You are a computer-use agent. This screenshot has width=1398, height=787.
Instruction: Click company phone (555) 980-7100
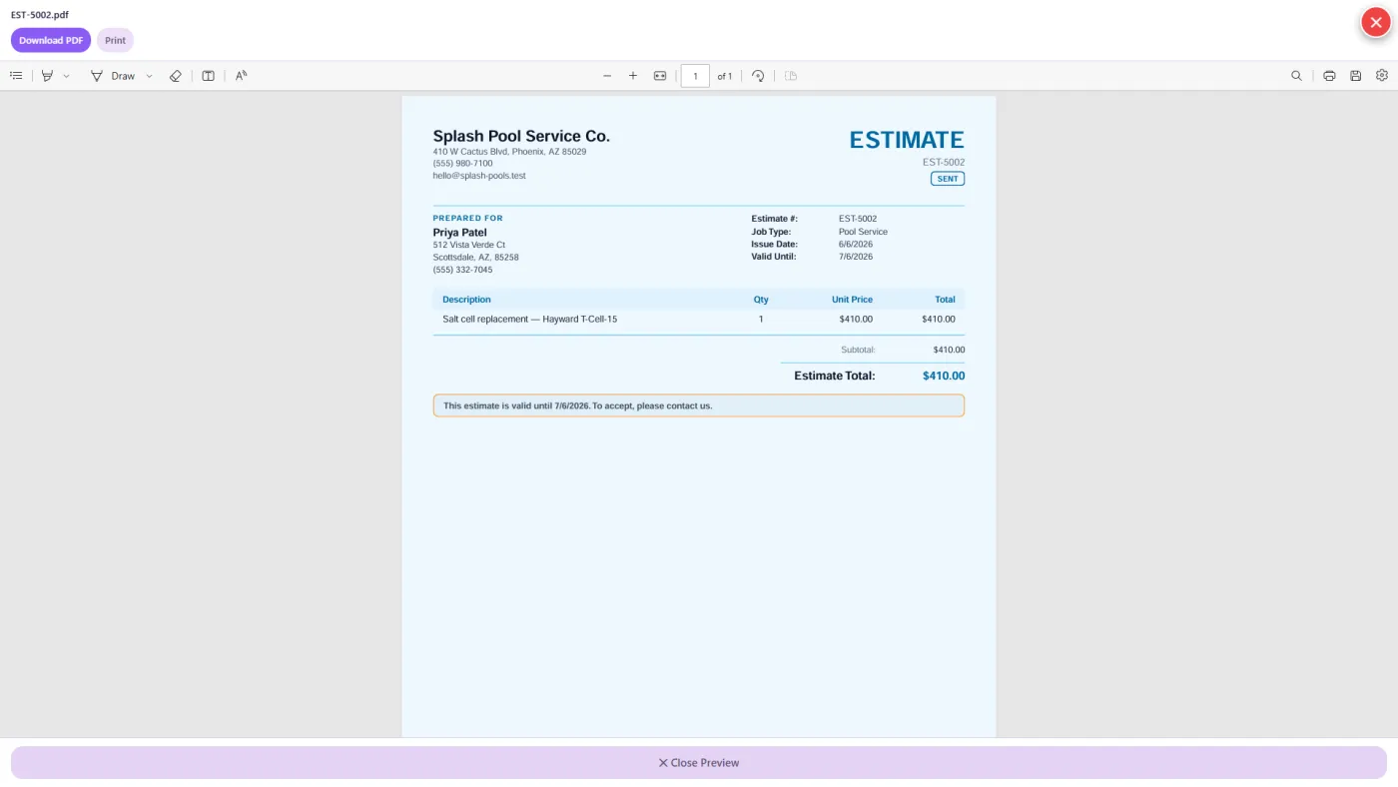[x=462, y=164]
